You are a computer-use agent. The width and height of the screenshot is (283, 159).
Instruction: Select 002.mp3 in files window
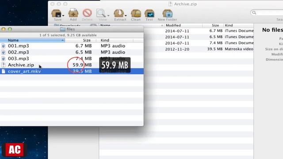click(x=72, y=52)
